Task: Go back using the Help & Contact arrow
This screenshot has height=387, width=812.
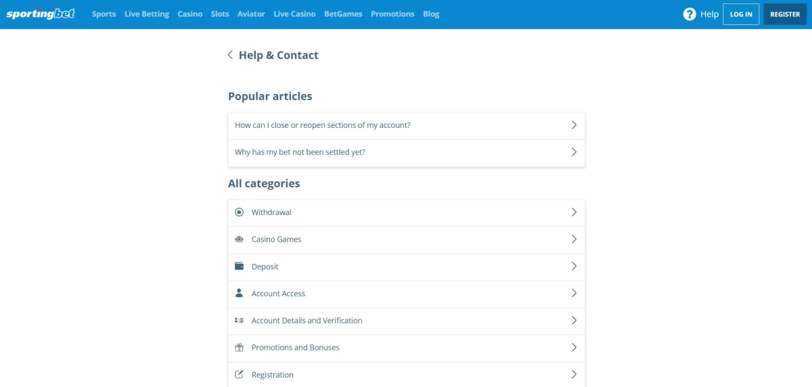Action: tap(231, 55)
